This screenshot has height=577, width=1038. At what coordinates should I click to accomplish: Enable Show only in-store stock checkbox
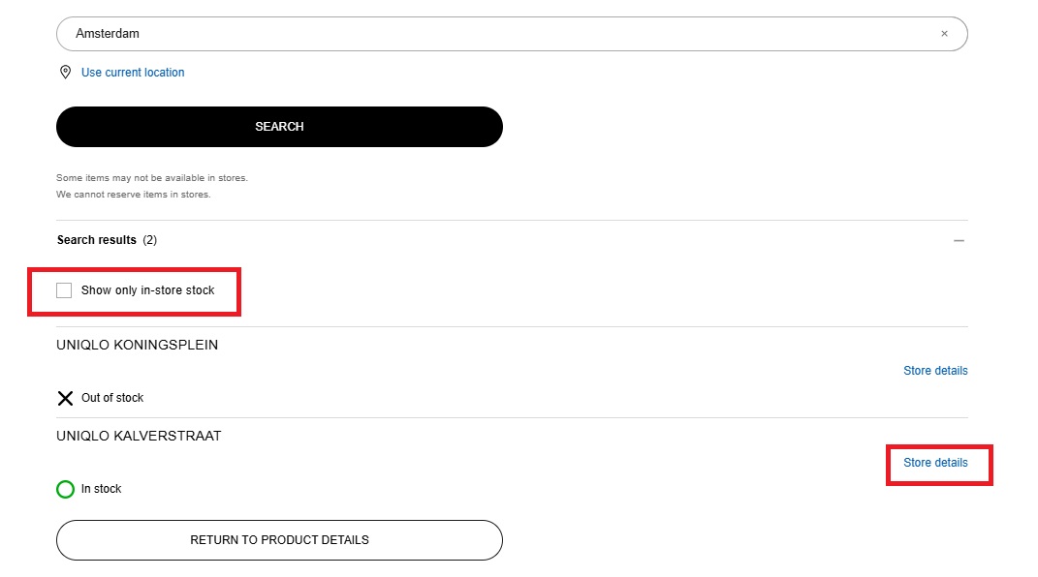coord(64,290)
